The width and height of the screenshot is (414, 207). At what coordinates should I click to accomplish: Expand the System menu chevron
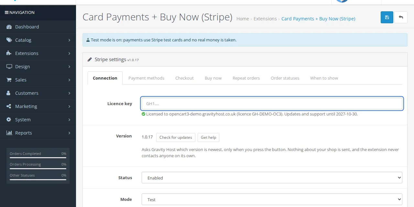tap(69, 120)
